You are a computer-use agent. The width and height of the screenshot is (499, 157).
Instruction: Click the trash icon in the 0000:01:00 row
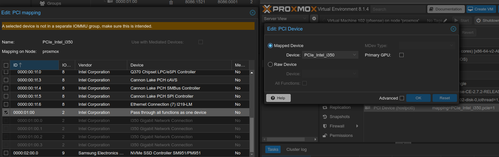pyautogui.click(x=171, y=2)
